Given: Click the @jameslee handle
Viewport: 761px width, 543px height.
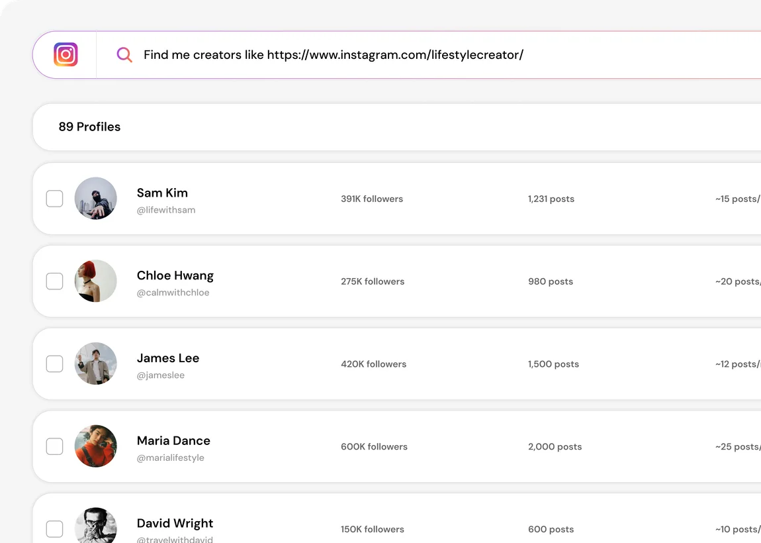Looking at the screenshot, I should click(x=161, y=375).
